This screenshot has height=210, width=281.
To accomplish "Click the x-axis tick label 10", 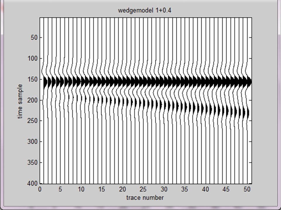I will click(81, 189).
